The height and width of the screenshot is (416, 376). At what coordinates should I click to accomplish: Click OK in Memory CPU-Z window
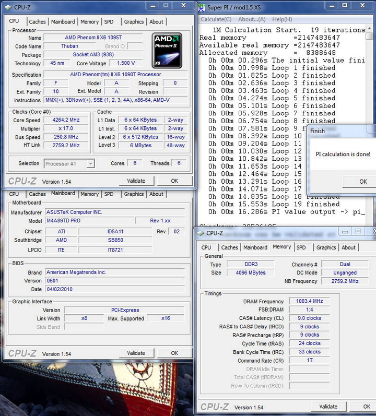(362, 407)
